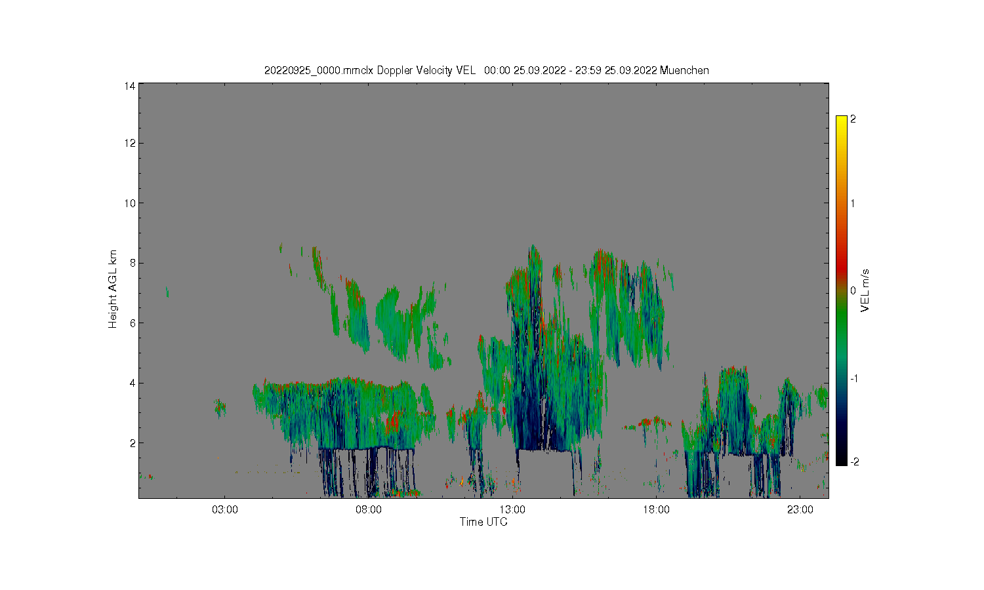Select the 03:00 time tick label
The image size is (984, 590).
tap(225, 509)
